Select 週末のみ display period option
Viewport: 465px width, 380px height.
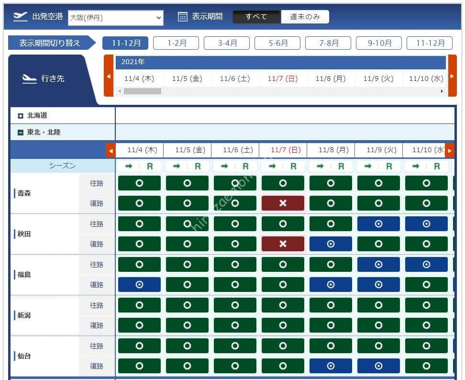point(305,17)
